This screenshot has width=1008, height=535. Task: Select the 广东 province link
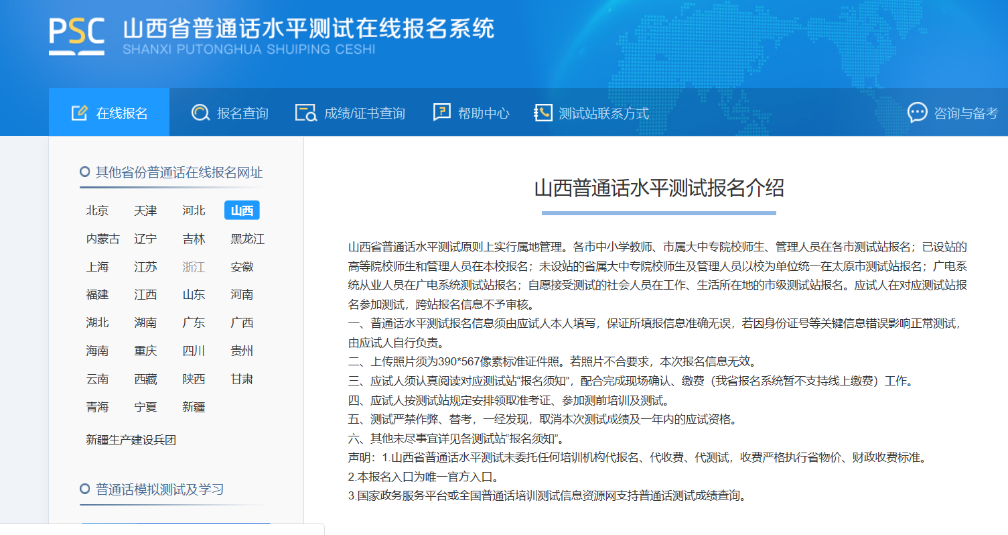click(x=194, y=322)
